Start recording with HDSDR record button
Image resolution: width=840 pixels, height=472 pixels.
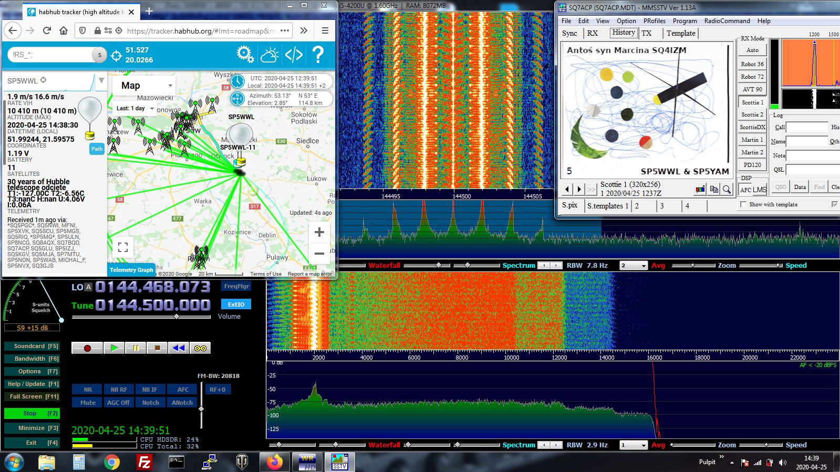[87, 348]
